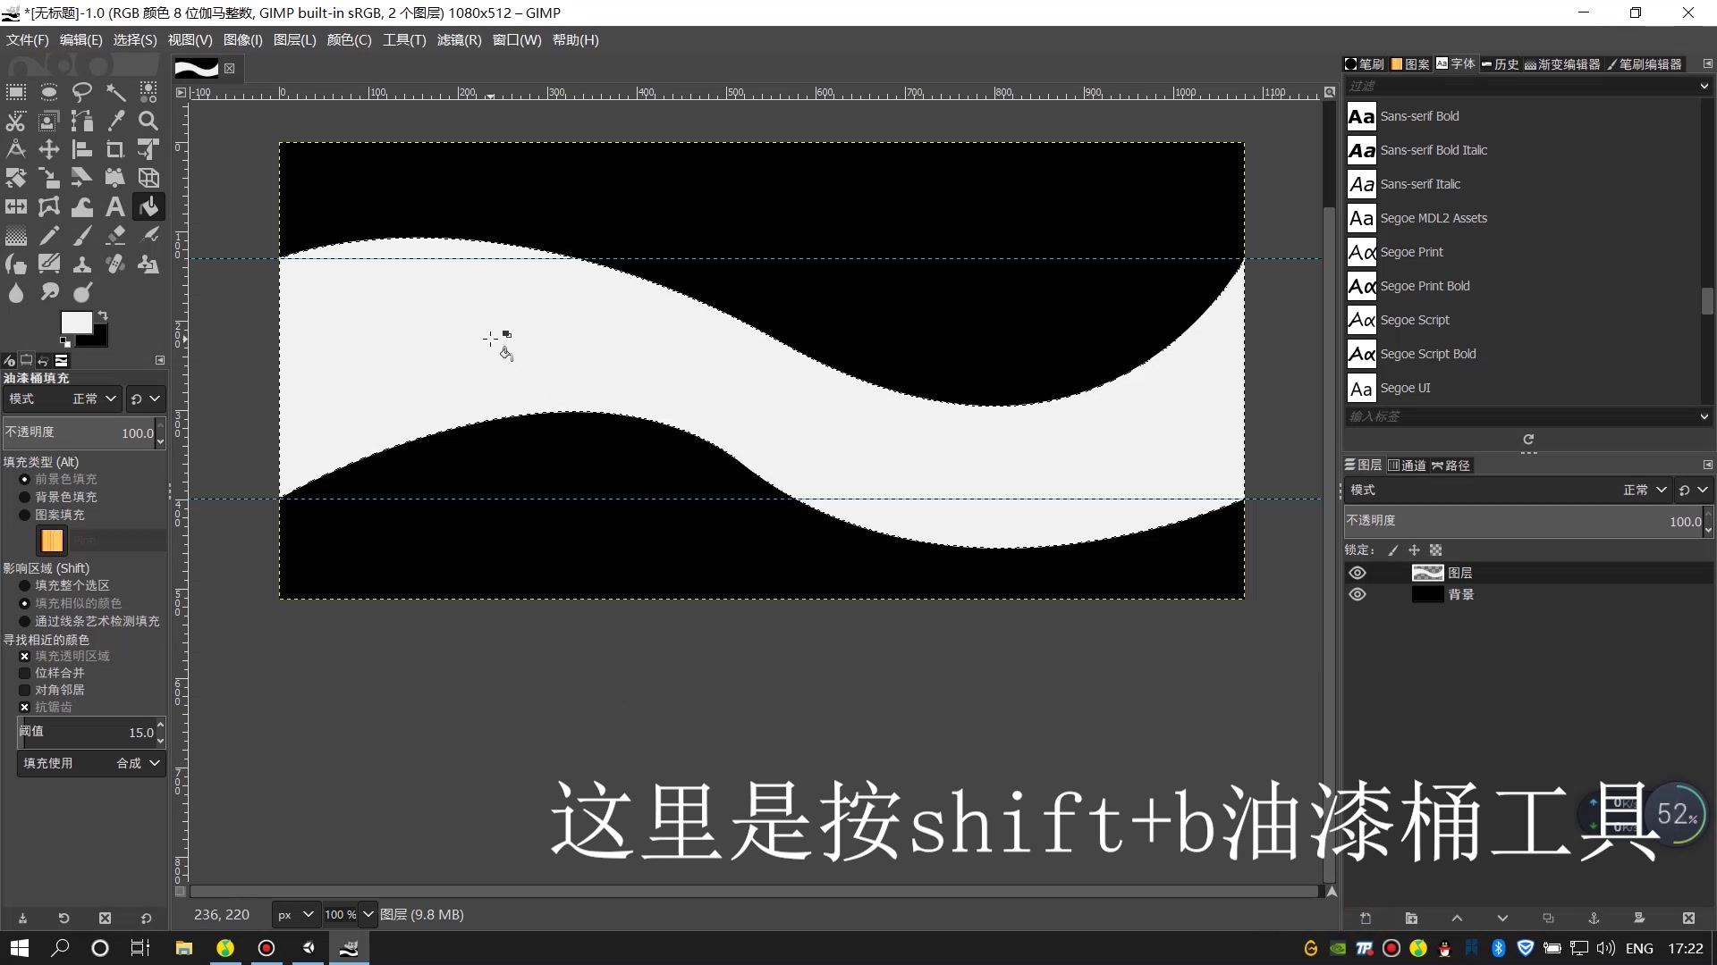Viewport: 1717px width, 965px height.
Task: Open the layer 模式 dropdown
Action: (1644, 490)
